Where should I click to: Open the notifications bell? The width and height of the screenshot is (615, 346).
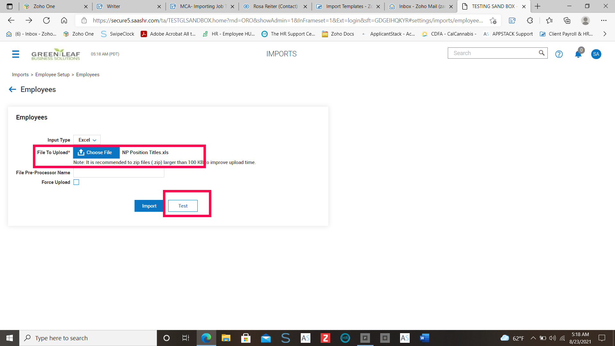tap(578, 54)
